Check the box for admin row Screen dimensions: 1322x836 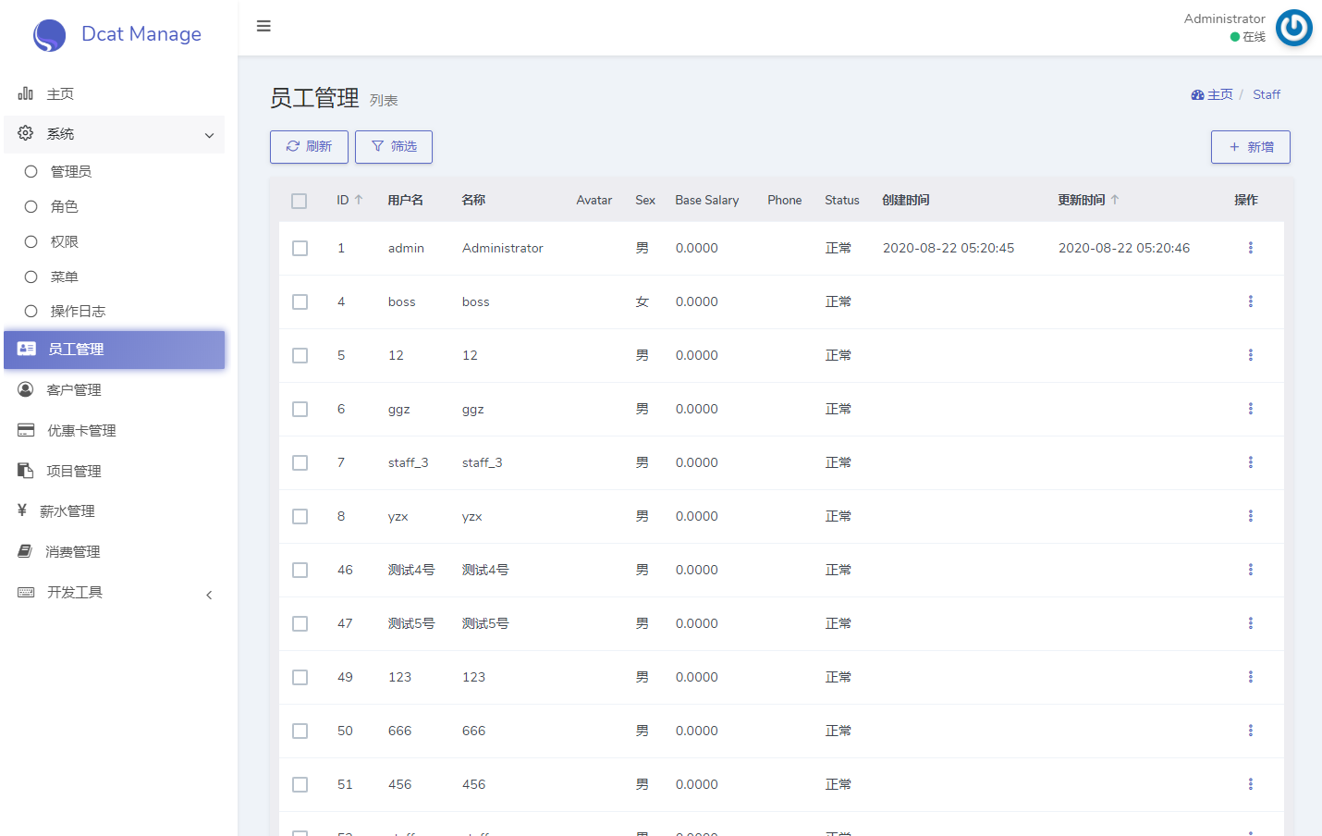tap(300, 248)
